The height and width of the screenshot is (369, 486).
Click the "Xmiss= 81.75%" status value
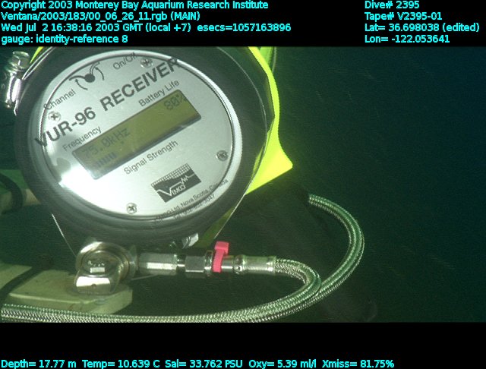[x=358, y=364]
